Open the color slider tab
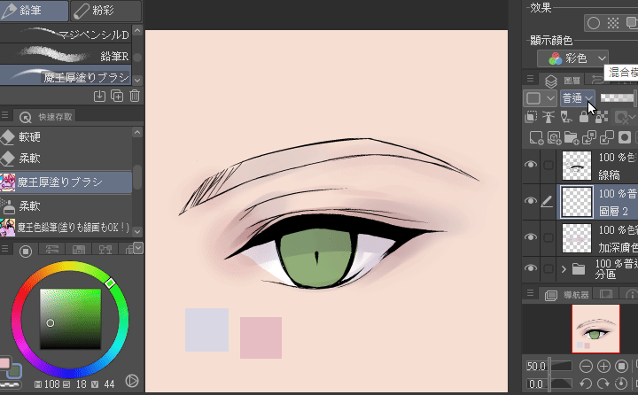Viewport: 638px width, 395px height. tap(52, 250)
